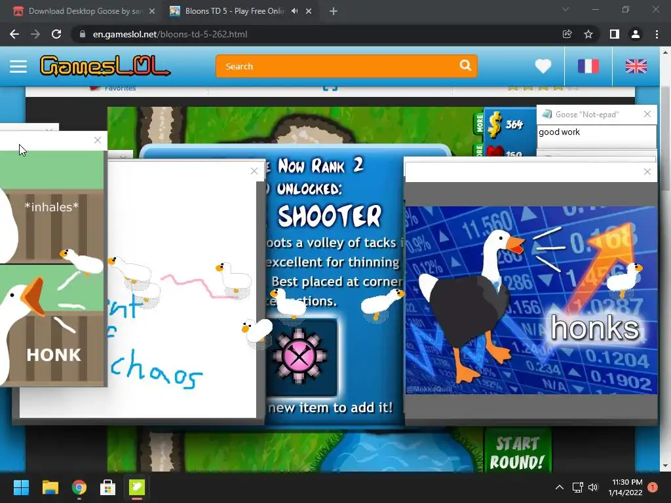Screen dimensions: 671x503
Task: Close the Goose Not-epad window
Action: [647, 114]
